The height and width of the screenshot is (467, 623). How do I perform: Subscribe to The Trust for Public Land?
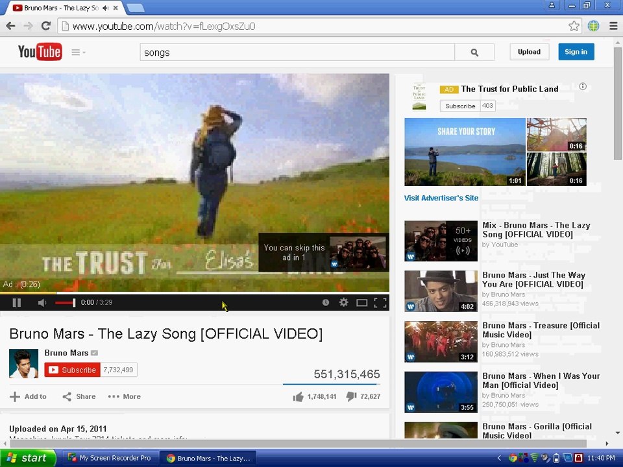point(460,106)
